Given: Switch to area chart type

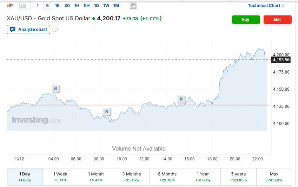Looking at the screenshot, I should [23, 6].
